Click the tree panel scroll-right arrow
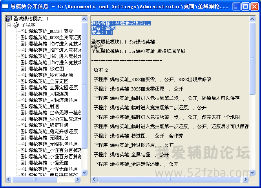This screenshot has width=261, height=188. (x=78, y=179)
